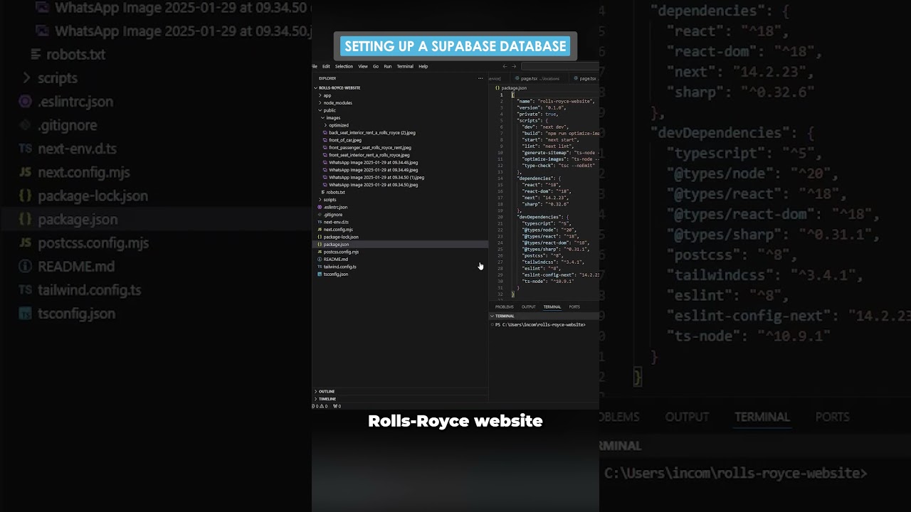911x512 pixels.
Task: Select the TERMINAL panel tab
Action: tap(552, 306)
